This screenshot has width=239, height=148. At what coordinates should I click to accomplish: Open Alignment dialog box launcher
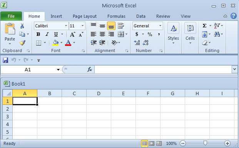pos(127,51)
